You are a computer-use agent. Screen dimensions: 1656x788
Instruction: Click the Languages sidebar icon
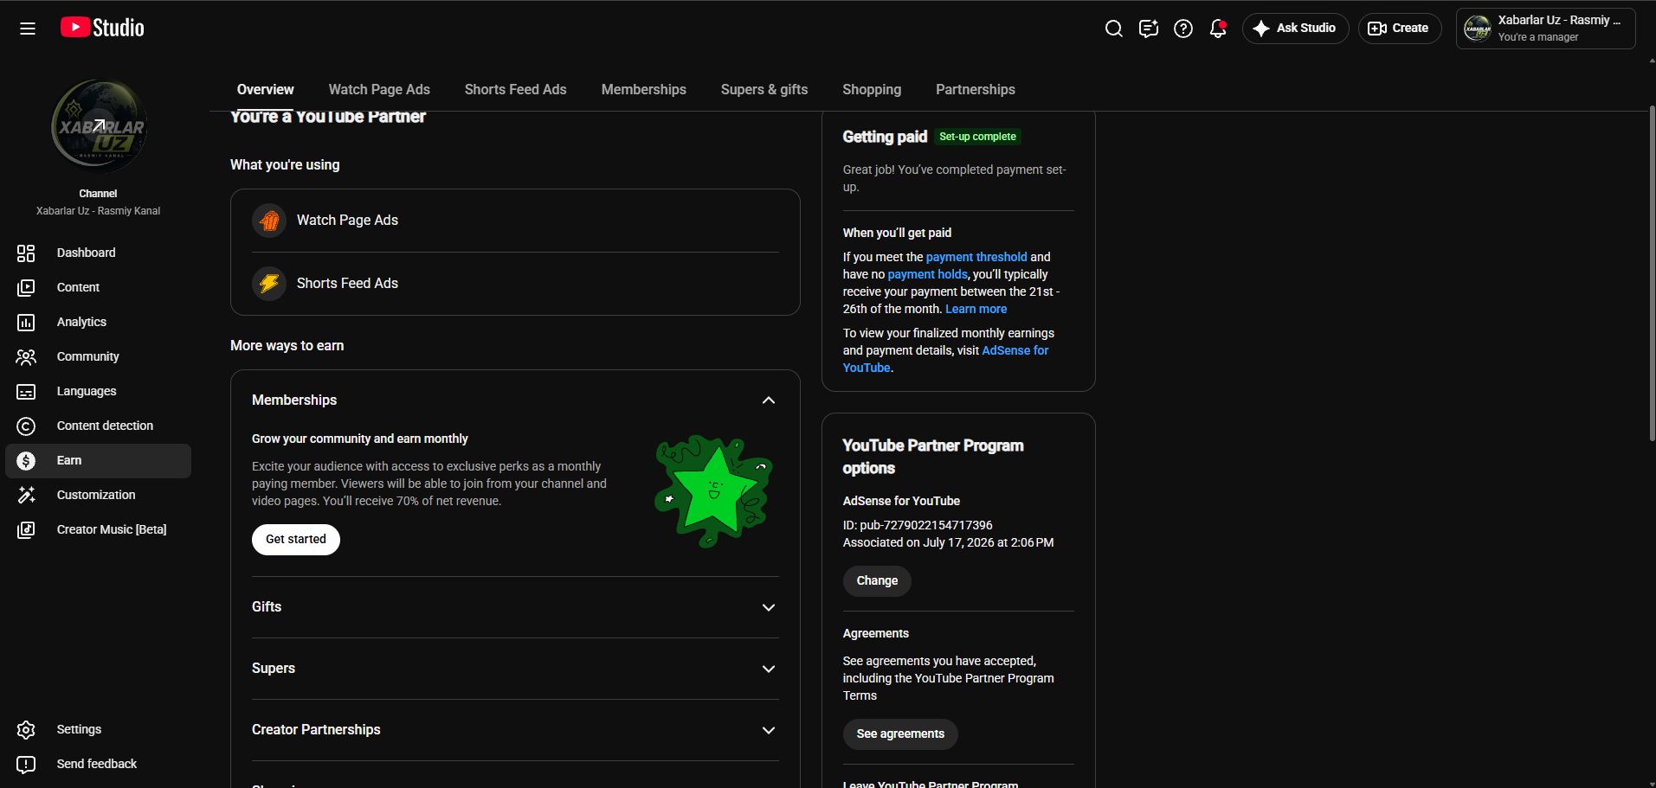point(26,391)
